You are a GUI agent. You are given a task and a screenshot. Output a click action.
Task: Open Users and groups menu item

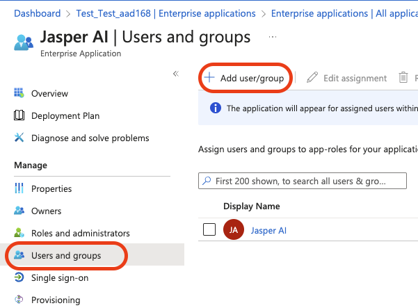(x=66, y=256)
